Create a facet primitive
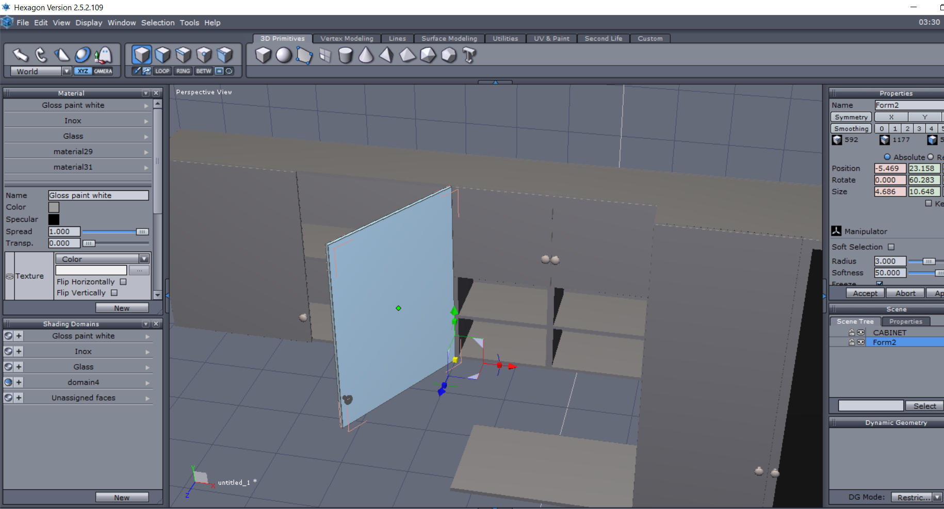 coord(304,55)
